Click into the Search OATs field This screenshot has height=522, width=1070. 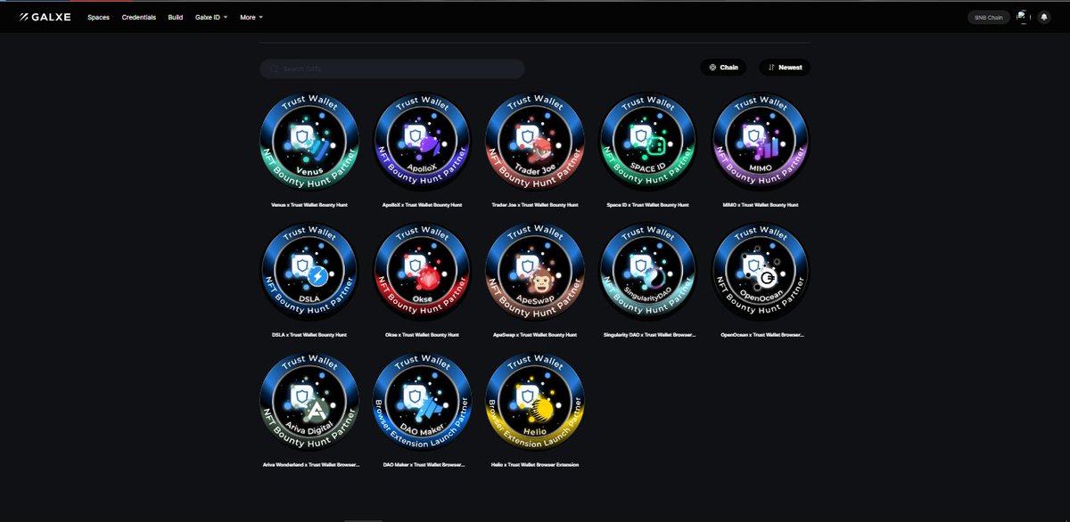pyautogui.click(x=391, y=69)
